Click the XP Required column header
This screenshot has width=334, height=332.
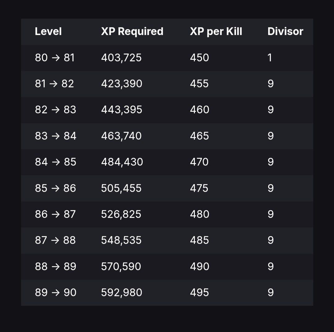pos(132,32)
